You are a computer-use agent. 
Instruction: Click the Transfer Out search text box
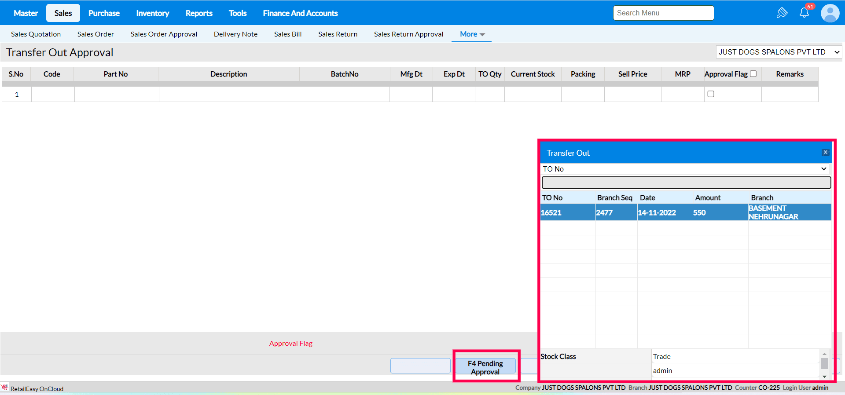686,183
